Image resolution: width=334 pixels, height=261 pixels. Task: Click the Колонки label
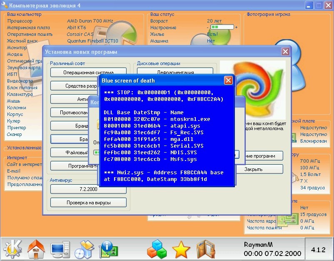pos(17,108)
